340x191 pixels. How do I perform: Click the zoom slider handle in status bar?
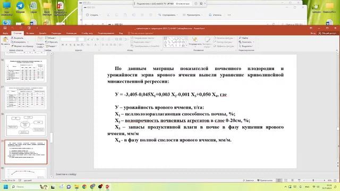(313, 180)
